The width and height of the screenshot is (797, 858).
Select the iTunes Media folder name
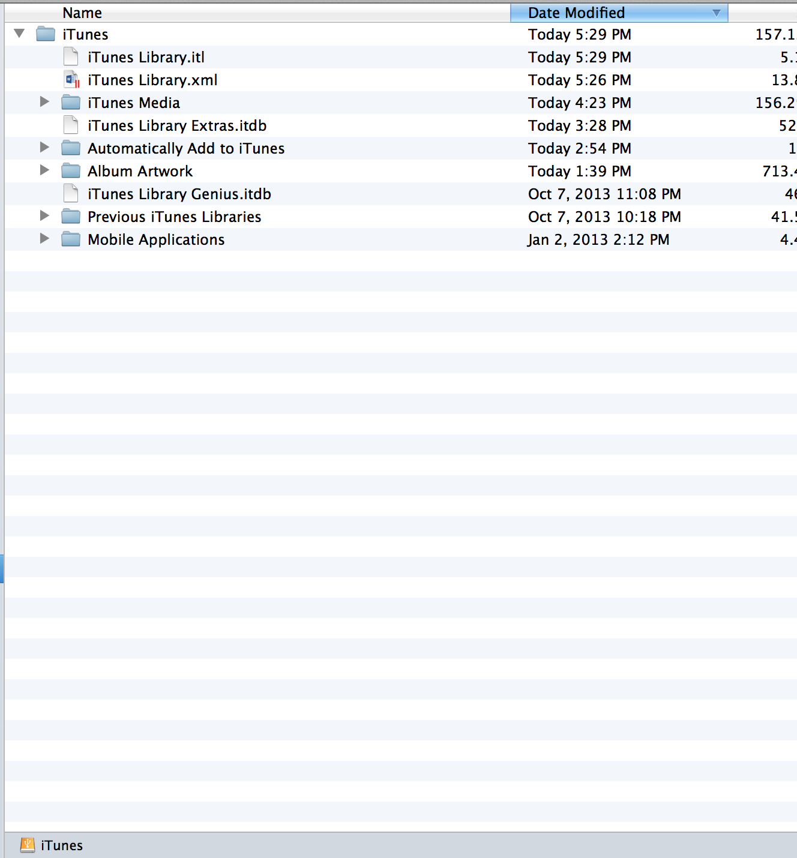(x=134, y=103)
